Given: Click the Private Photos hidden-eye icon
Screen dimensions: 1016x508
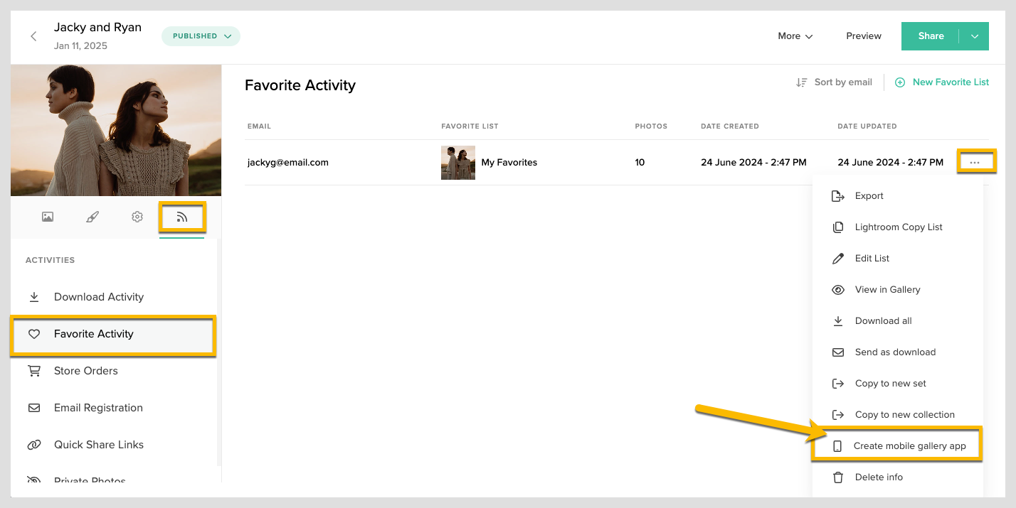Looking at the screenshot, I should click(x=34, y=480).
